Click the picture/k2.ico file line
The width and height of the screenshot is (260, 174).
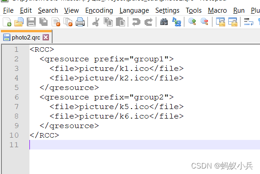coord(116,78)
